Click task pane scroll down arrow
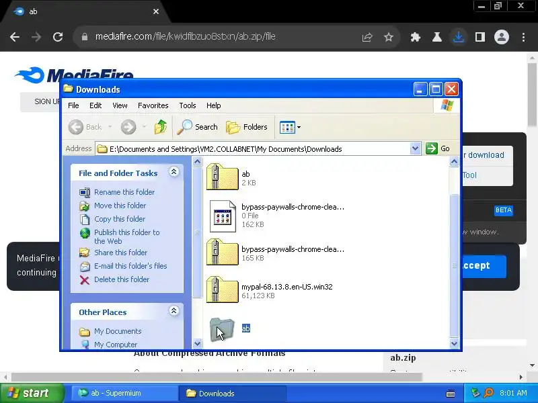 [x=197, y=343]
